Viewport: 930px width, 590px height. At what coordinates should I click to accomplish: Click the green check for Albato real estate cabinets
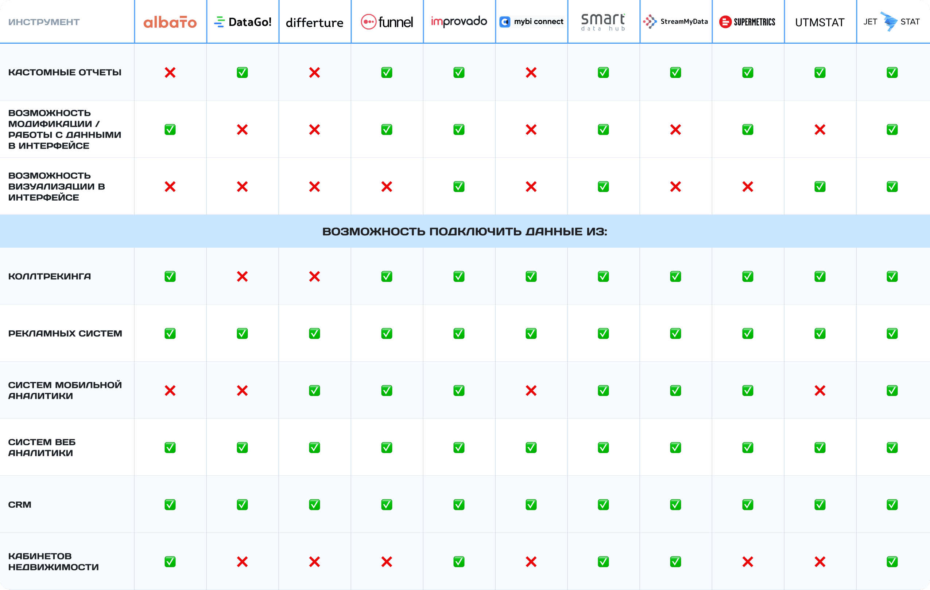point(170,562)
